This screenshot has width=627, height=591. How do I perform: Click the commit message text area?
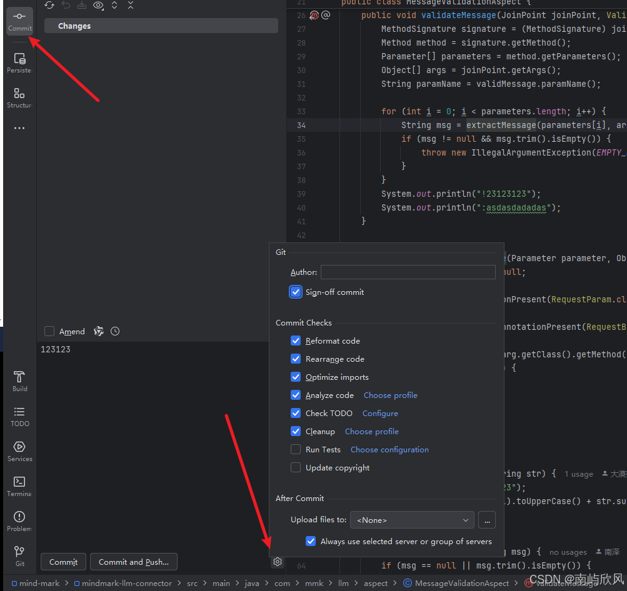coord(153,445)
